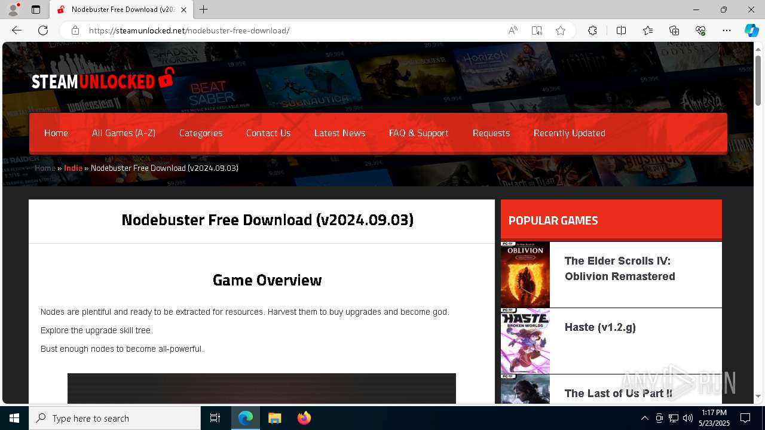
Task: Open a new tab with plus icon
Action: 204,10
